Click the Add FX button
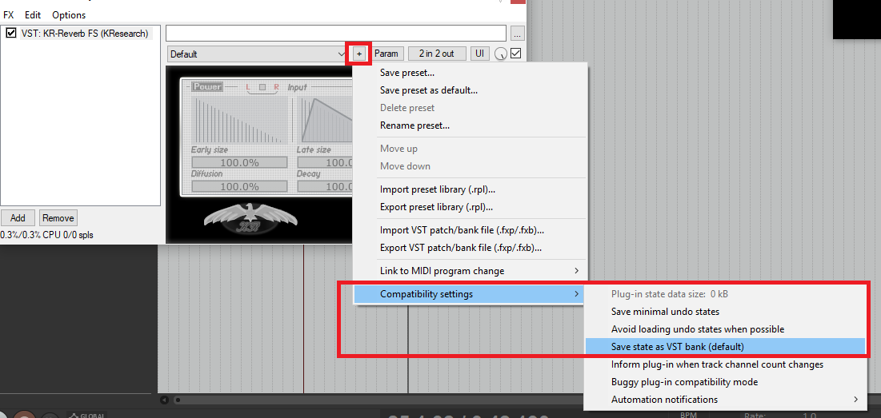 click(18, 217)
